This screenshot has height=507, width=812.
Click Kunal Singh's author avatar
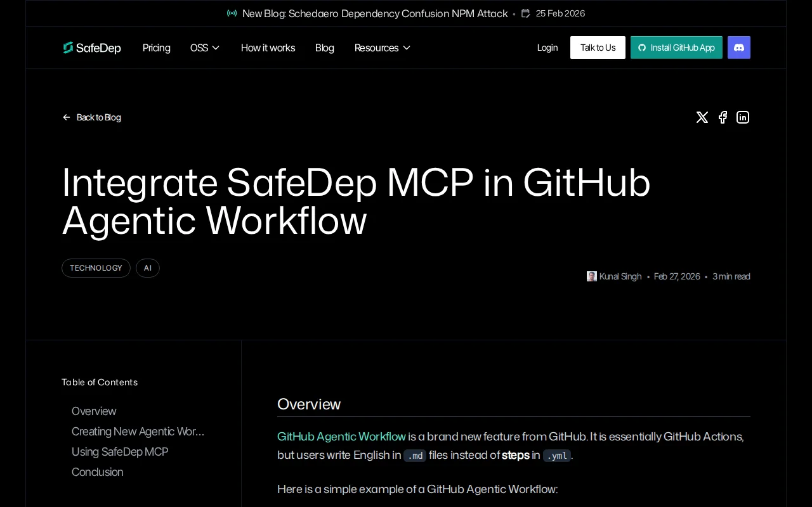coord(592,276)
